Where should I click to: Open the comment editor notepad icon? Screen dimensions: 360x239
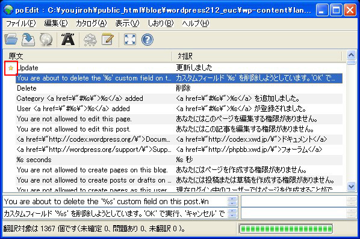pos(107,40)
